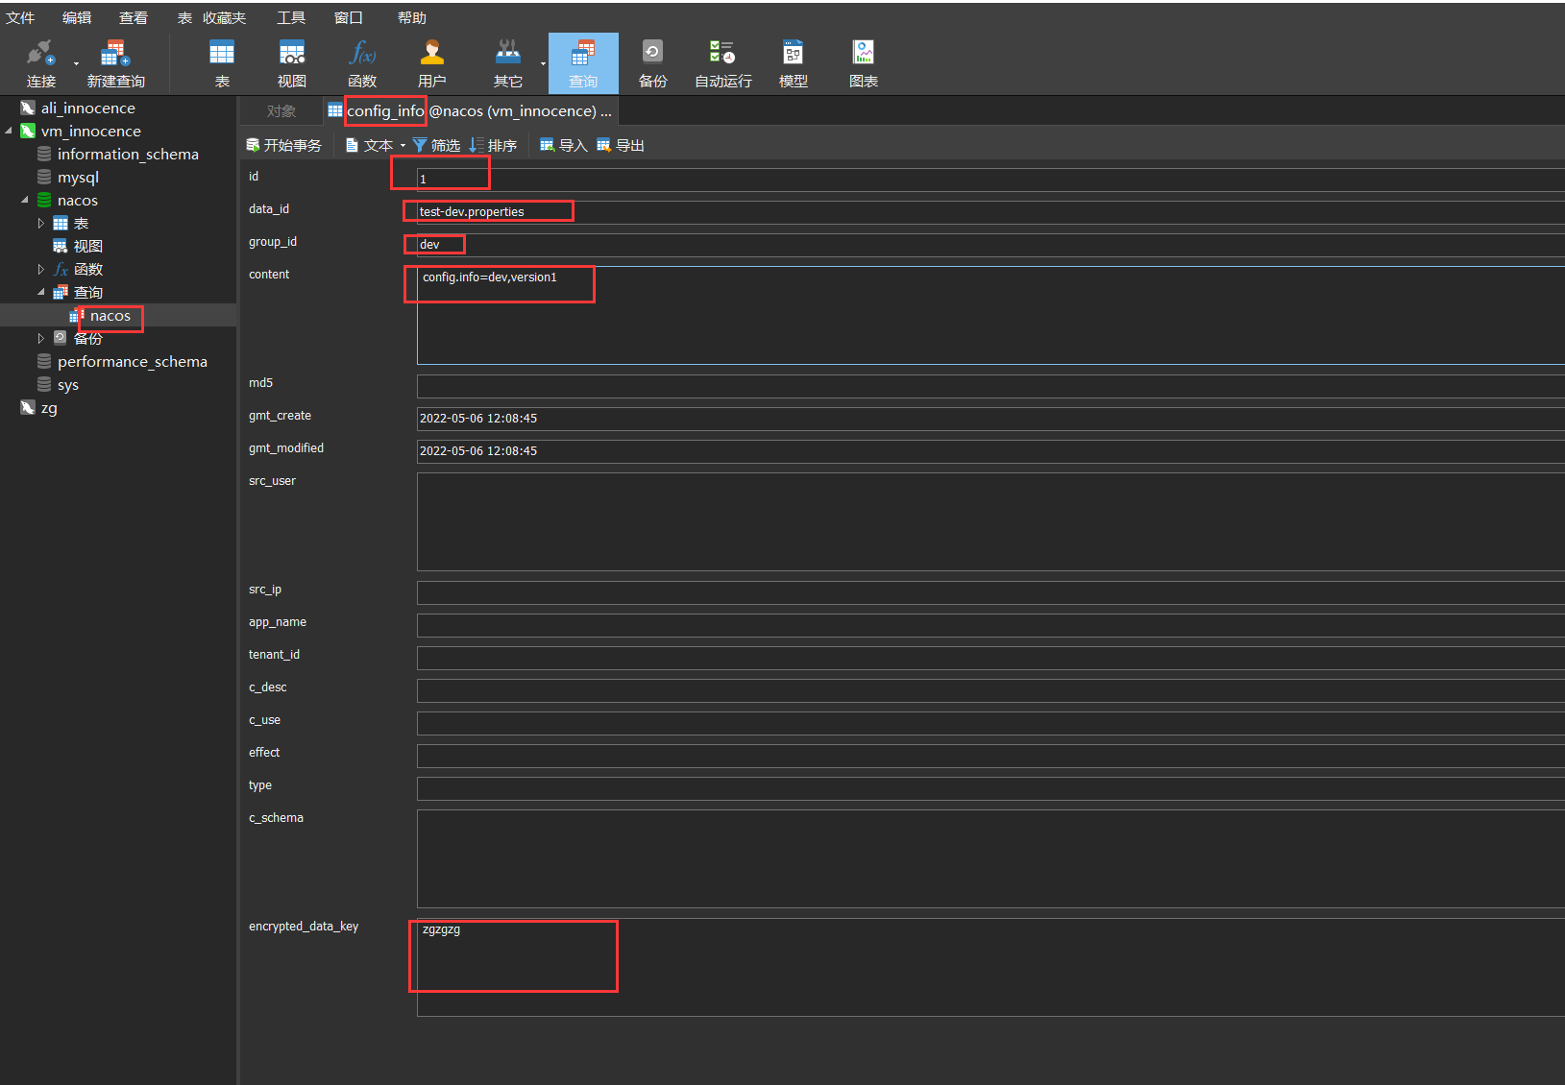Click the c_desc input field
This screenshot has height=1085, width=1565.
990,690
